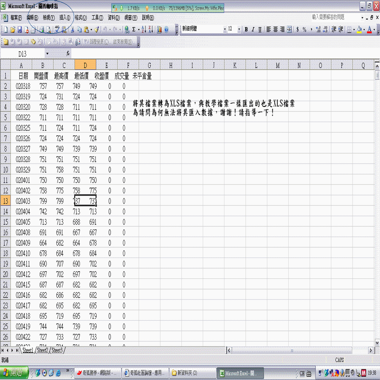The image size is (380, 380).
Task: Apply currency style with the $ icon
Action: point(297,29)
